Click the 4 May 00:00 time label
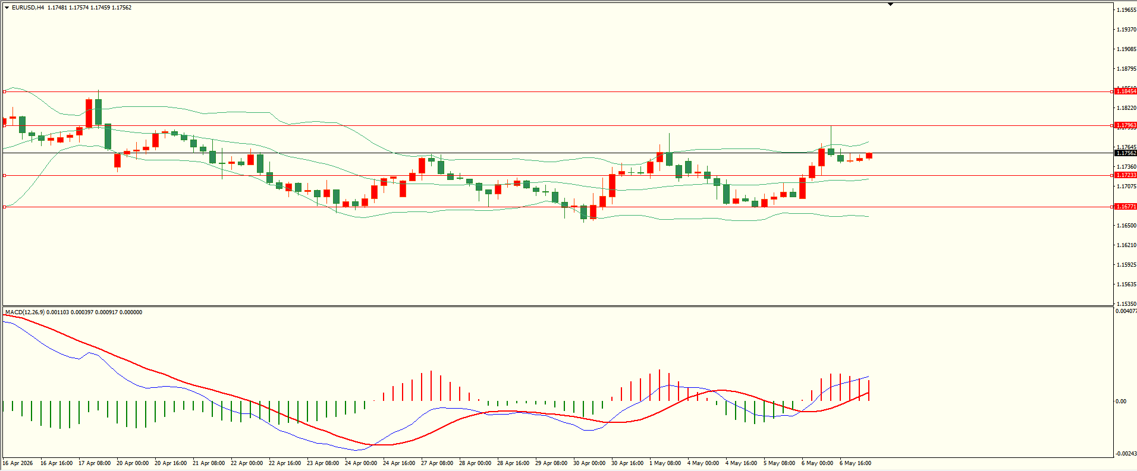Viewport: 1137px width, 471px height. click(x=703, y=463)
